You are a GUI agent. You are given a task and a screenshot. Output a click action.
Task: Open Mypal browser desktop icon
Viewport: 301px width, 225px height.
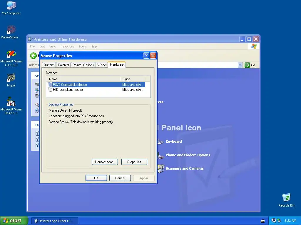11,80
